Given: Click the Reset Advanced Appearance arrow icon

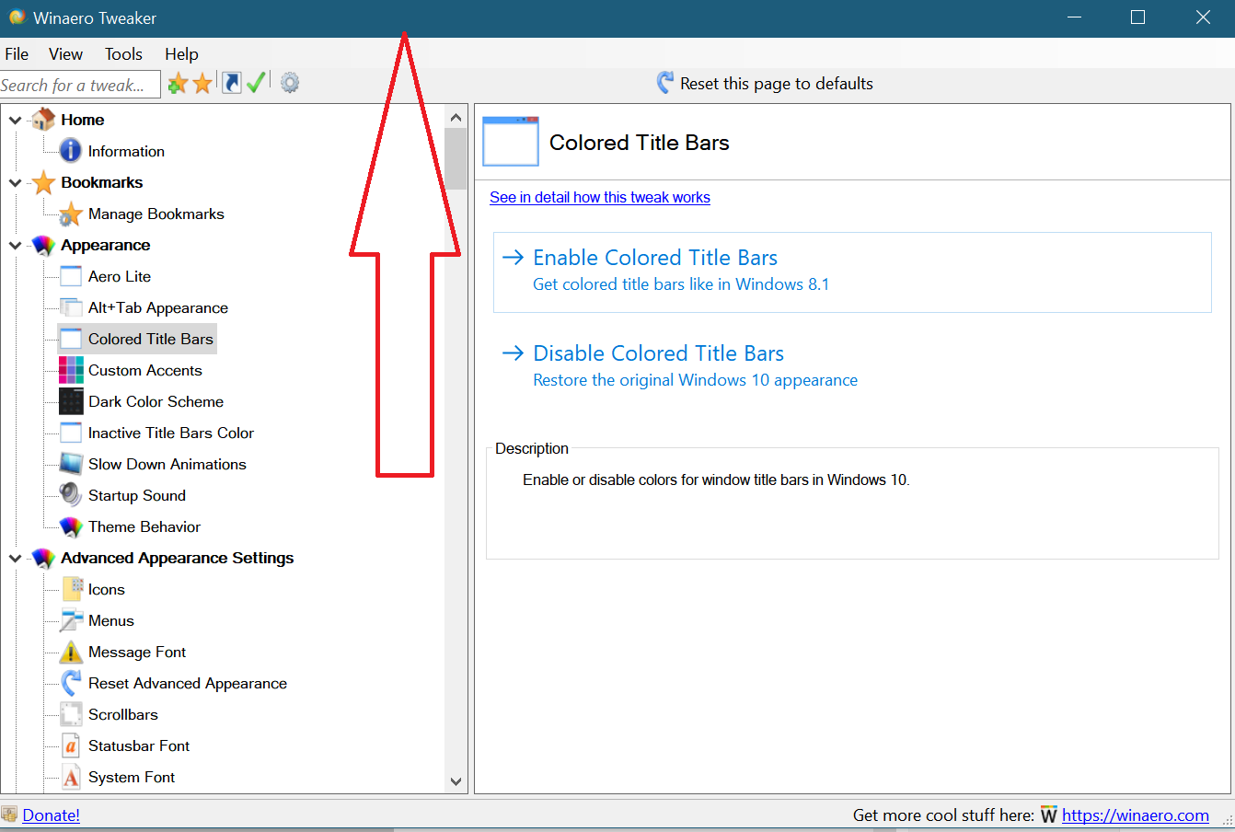Looking at the screenshot, I should click(x=71, y=683).
